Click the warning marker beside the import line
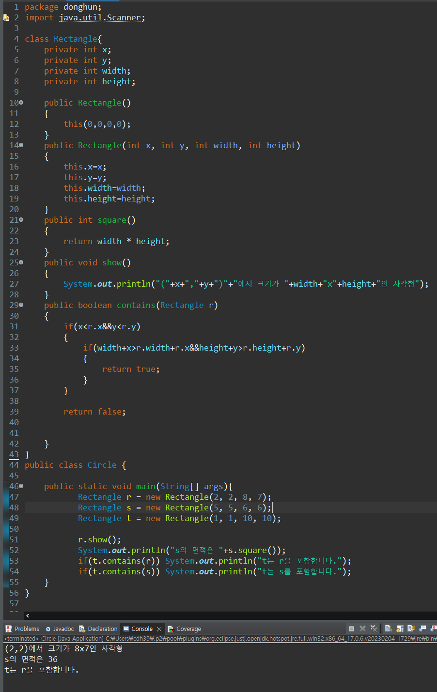The image size is (437, 692). click(x=6, y=18)
